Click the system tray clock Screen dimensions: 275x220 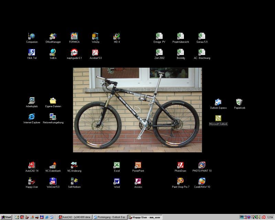[x=270, y=217]
